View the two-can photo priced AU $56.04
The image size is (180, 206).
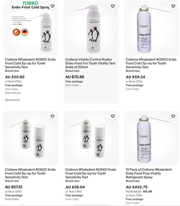pos(91,138)
